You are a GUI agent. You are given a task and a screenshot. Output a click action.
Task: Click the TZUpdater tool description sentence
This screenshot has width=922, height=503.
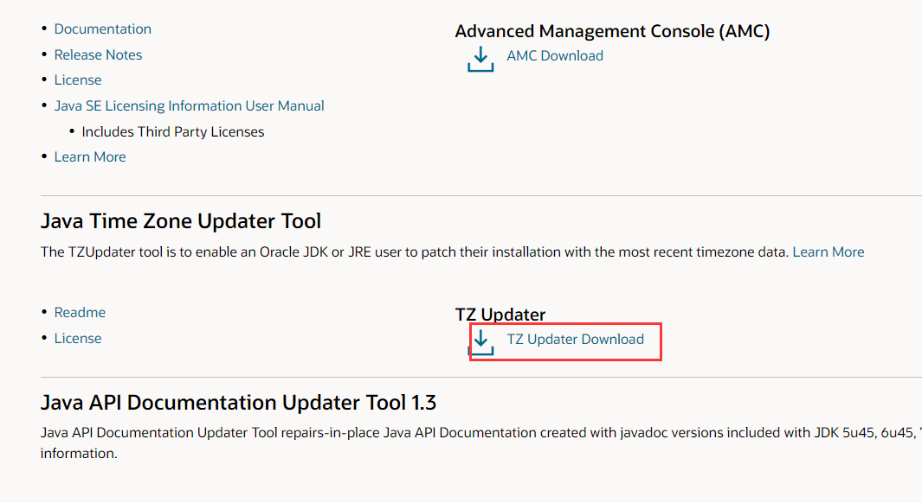pyautogui.click(x=416, y=252)
